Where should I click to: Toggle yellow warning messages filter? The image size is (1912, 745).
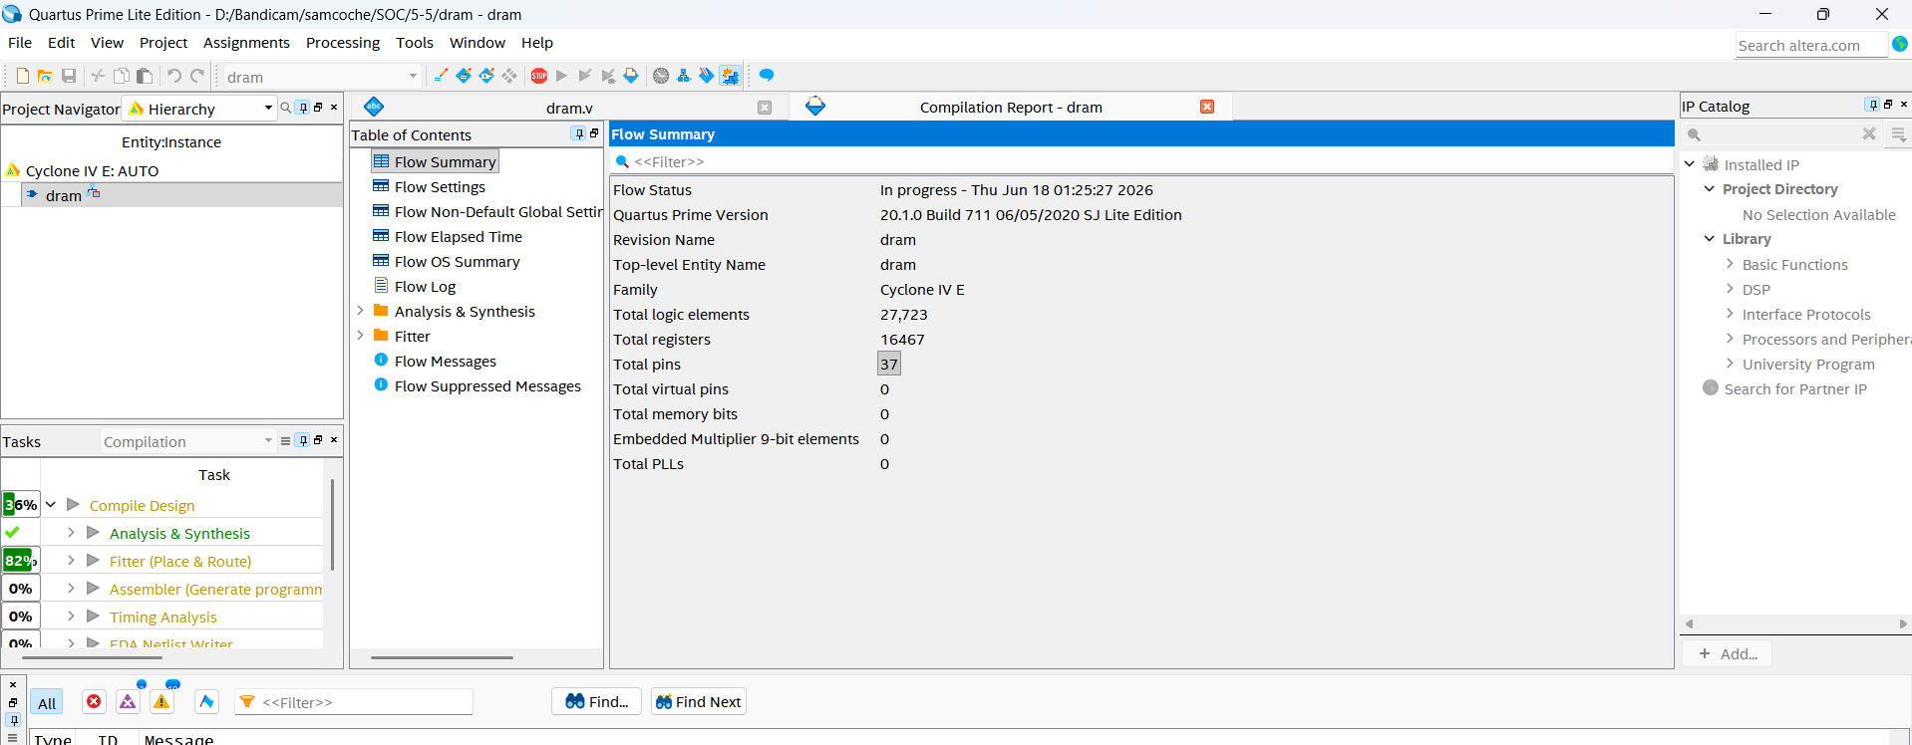pyautogui.click(x=161, y=702)
